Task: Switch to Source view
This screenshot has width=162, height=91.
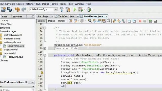Action: (x=41, y=21)
